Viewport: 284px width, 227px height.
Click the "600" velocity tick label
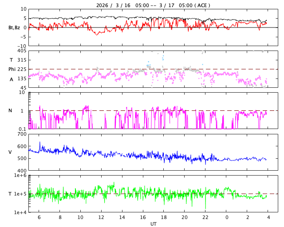(x=21, y=146)
